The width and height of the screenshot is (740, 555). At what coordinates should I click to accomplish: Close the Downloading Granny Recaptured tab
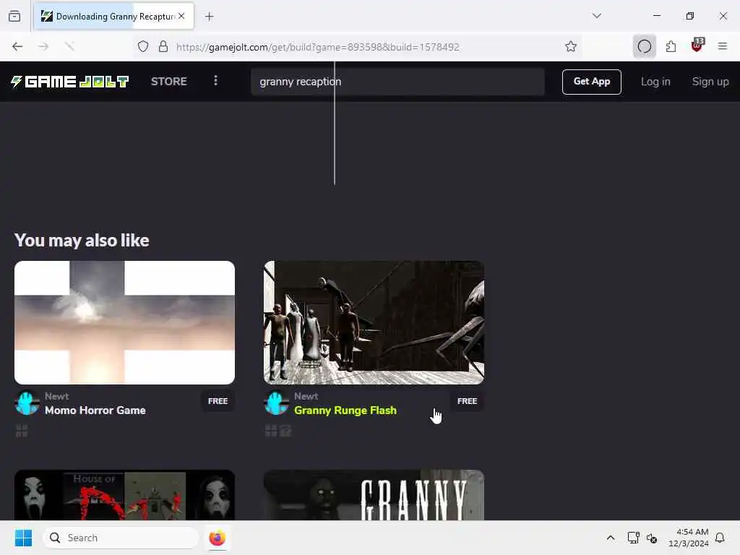181,16
